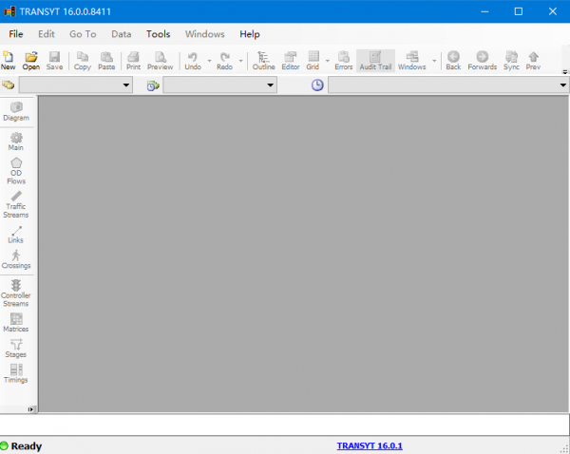570x454 pixels.
Task: Click the Prev toolbar icon
Action: (x=533, y=61)
